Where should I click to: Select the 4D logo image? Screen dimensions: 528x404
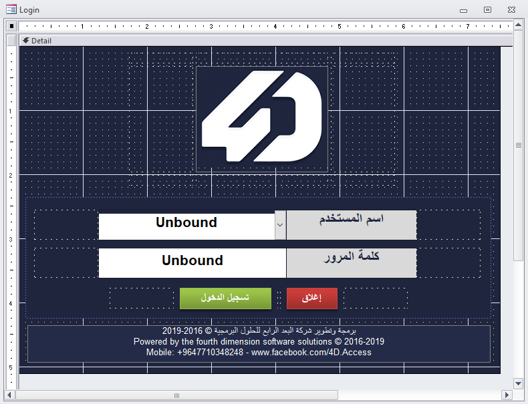[261, 119]
